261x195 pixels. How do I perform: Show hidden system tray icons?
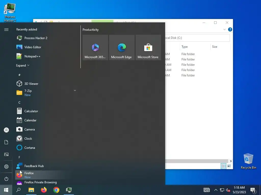216,190
